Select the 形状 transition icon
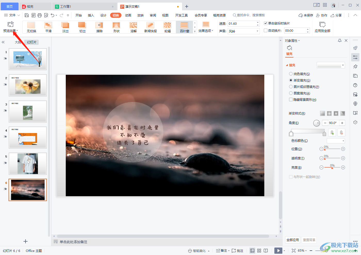The width and height of the screenshot is (361, 255). pyautogui.click(x=116, y=25)
